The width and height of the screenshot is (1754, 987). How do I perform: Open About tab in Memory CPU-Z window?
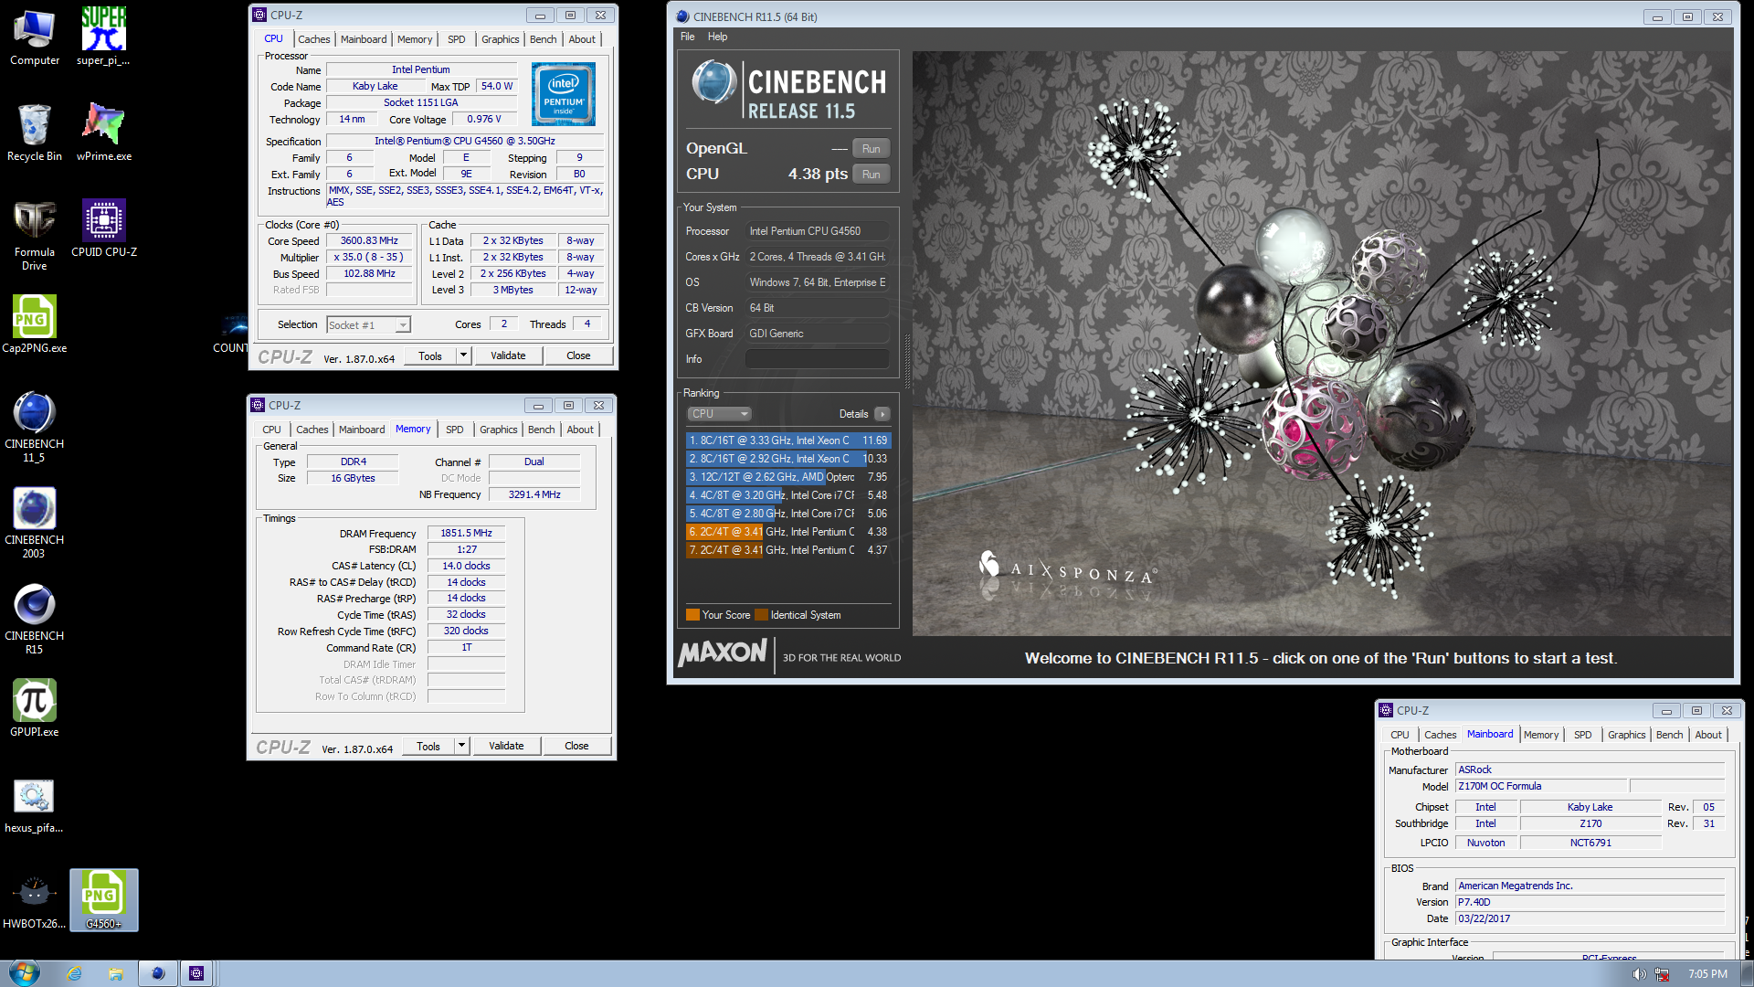[580, 430]
